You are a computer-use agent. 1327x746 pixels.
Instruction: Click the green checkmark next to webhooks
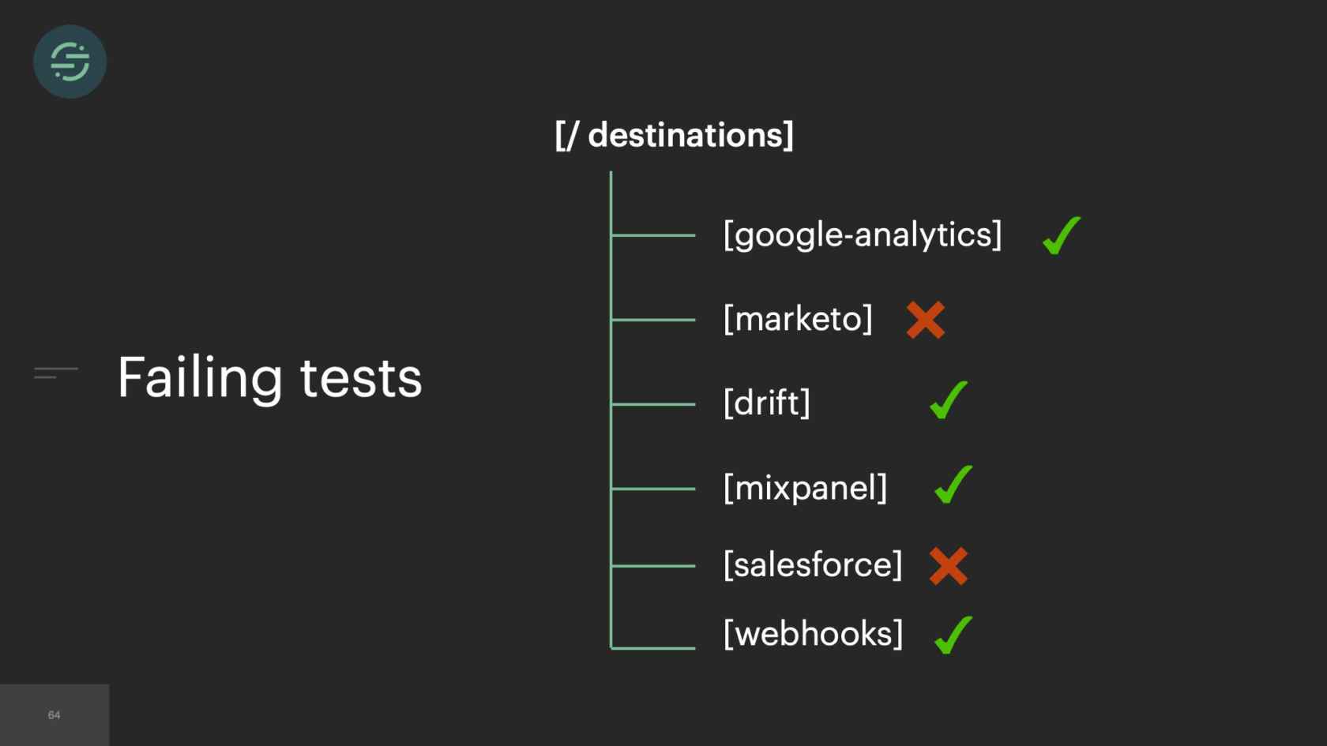953,635
